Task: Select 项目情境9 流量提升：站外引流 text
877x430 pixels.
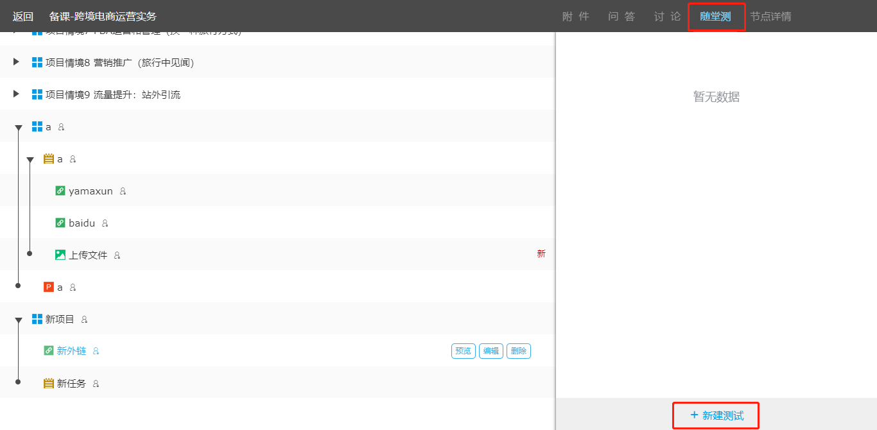Action: point(113,94)
